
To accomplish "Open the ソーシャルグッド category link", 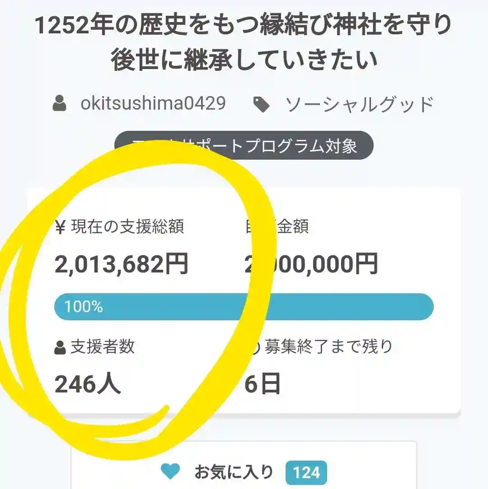I will point(359,105).
